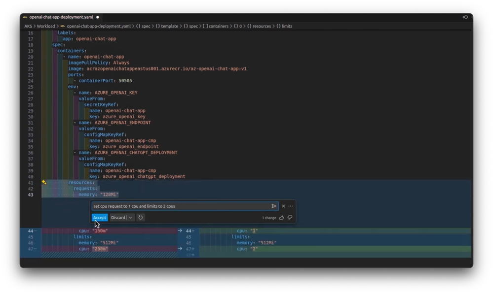
Task: Open the resources breadcrumb
Action: (259, 26)
